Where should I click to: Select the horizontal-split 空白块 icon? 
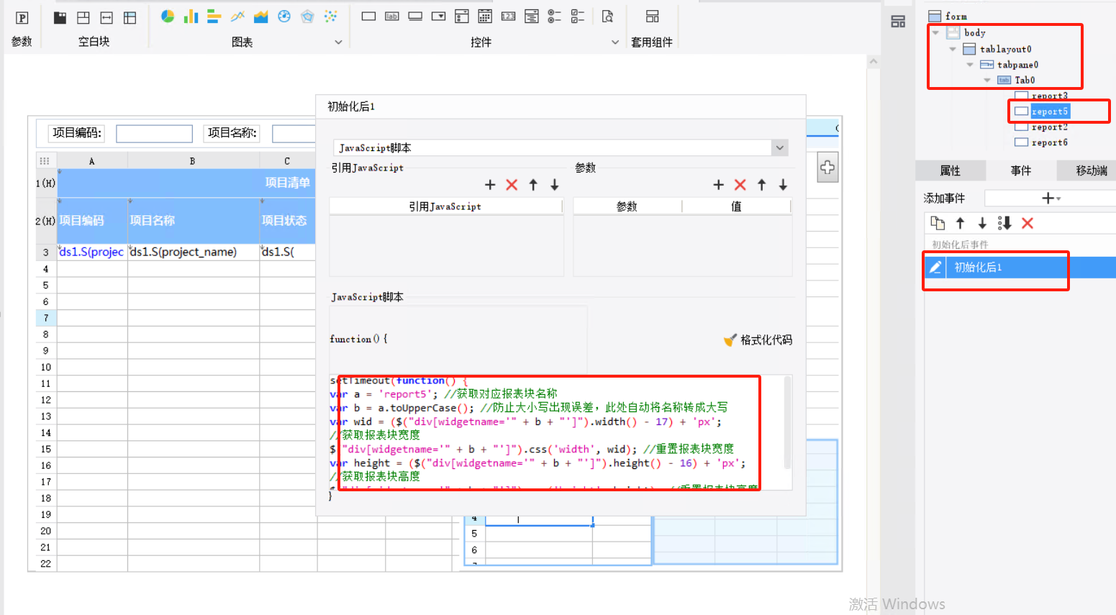[106, 18]
